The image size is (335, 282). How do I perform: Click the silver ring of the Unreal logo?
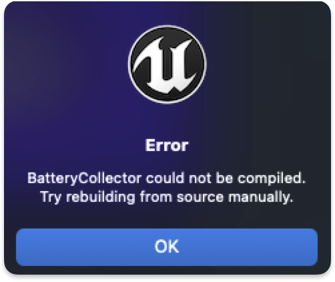click(x=167, y=26)
